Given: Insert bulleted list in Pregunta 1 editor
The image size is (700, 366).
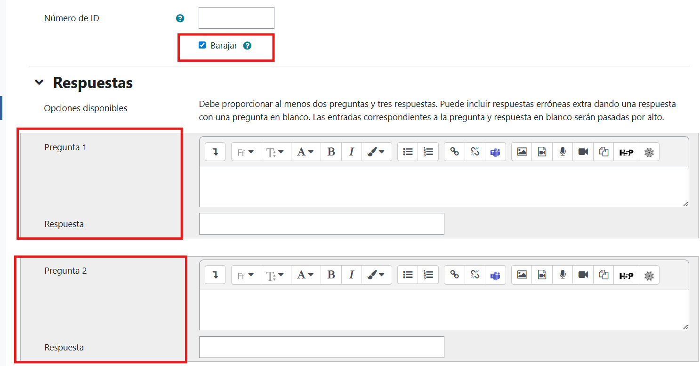Looking at the screenshot, I should [408, 152].
